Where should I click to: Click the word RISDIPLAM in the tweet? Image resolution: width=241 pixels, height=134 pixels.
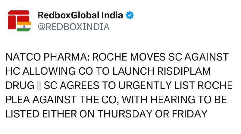(x=184, y=71)
